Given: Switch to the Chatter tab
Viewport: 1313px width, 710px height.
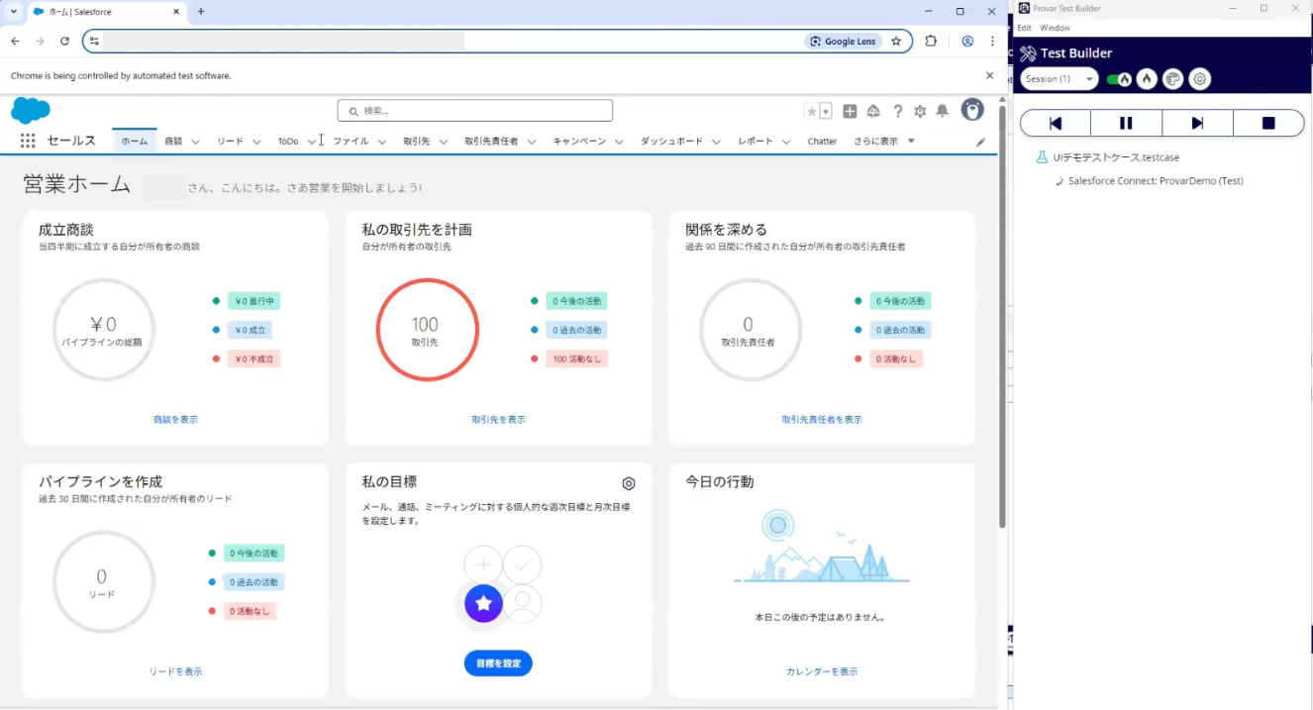Looking at the screenshot, I should pyautogui.click(x=822, y=142).
